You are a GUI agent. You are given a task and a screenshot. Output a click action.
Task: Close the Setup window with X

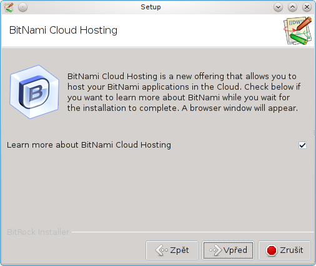coord(307,7)
